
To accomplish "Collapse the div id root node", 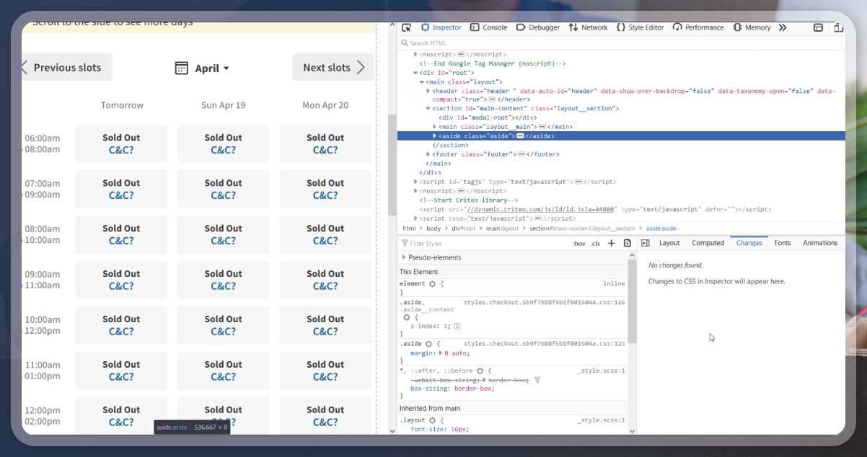I will coord(415,73).
